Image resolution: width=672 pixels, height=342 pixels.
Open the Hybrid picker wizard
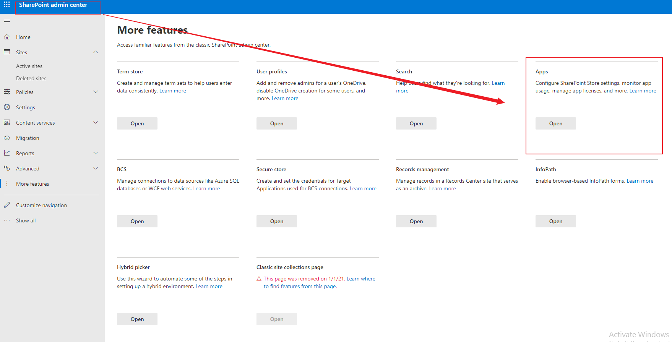(x=137, y=319)
